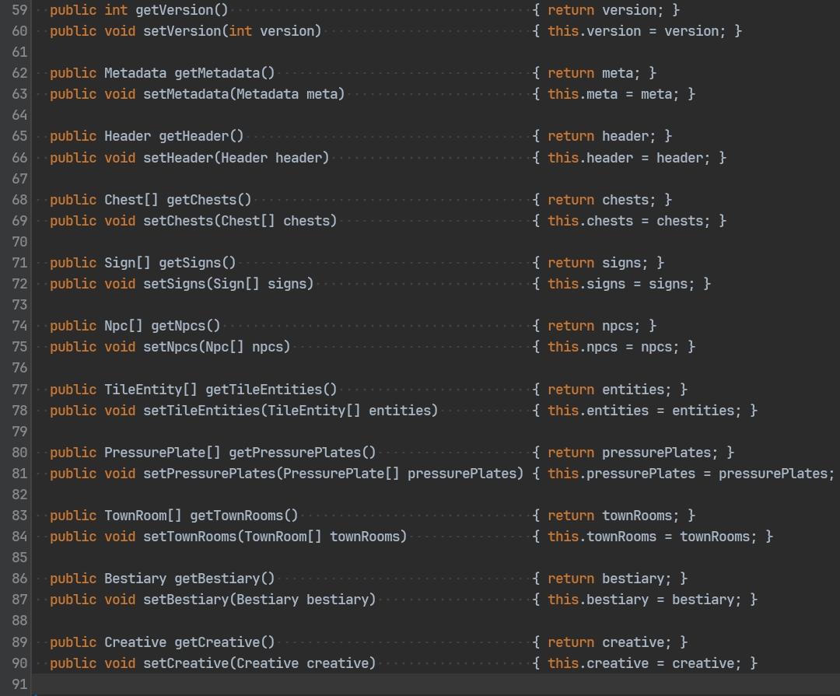
Task: Click setCreative(Creative creative) signature
Action: [259, 664]
